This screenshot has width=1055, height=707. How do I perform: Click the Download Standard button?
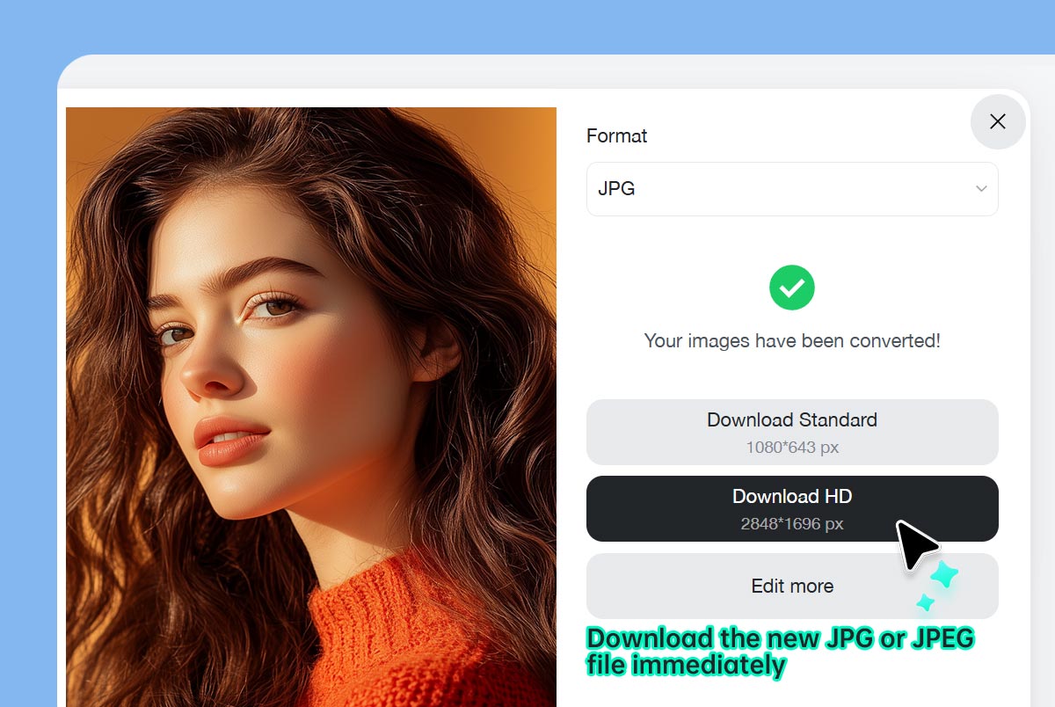coord(792,432)
